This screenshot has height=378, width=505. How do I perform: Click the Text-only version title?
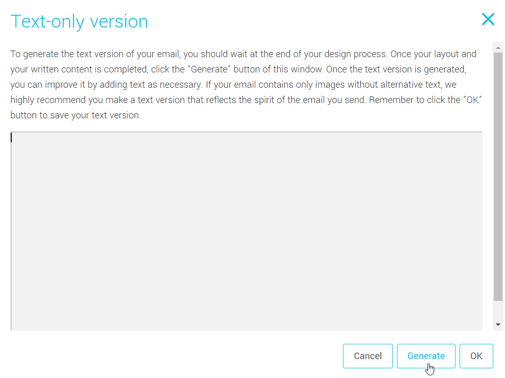coord(79,21)
